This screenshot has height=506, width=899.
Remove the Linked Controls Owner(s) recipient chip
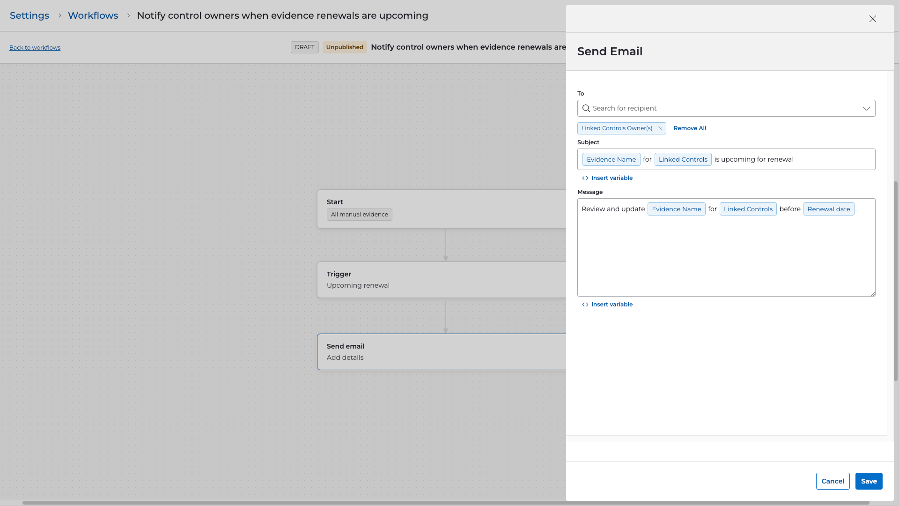pyautogui.click(x=660, y=128)
